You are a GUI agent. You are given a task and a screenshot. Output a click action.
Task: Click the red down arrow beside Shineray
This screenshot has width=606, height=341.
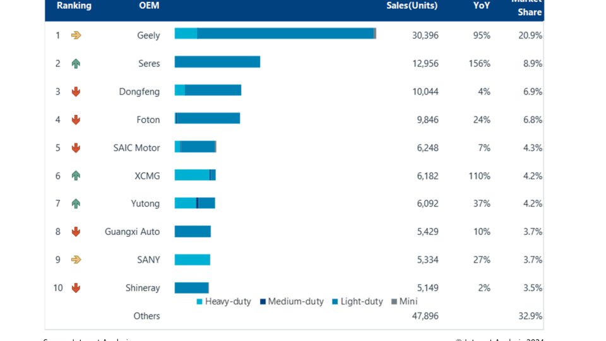coord(76,288)
